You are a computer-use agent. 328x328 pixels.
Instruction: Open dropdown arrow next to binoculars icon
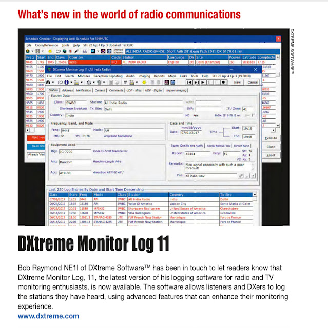pos(53,83)
